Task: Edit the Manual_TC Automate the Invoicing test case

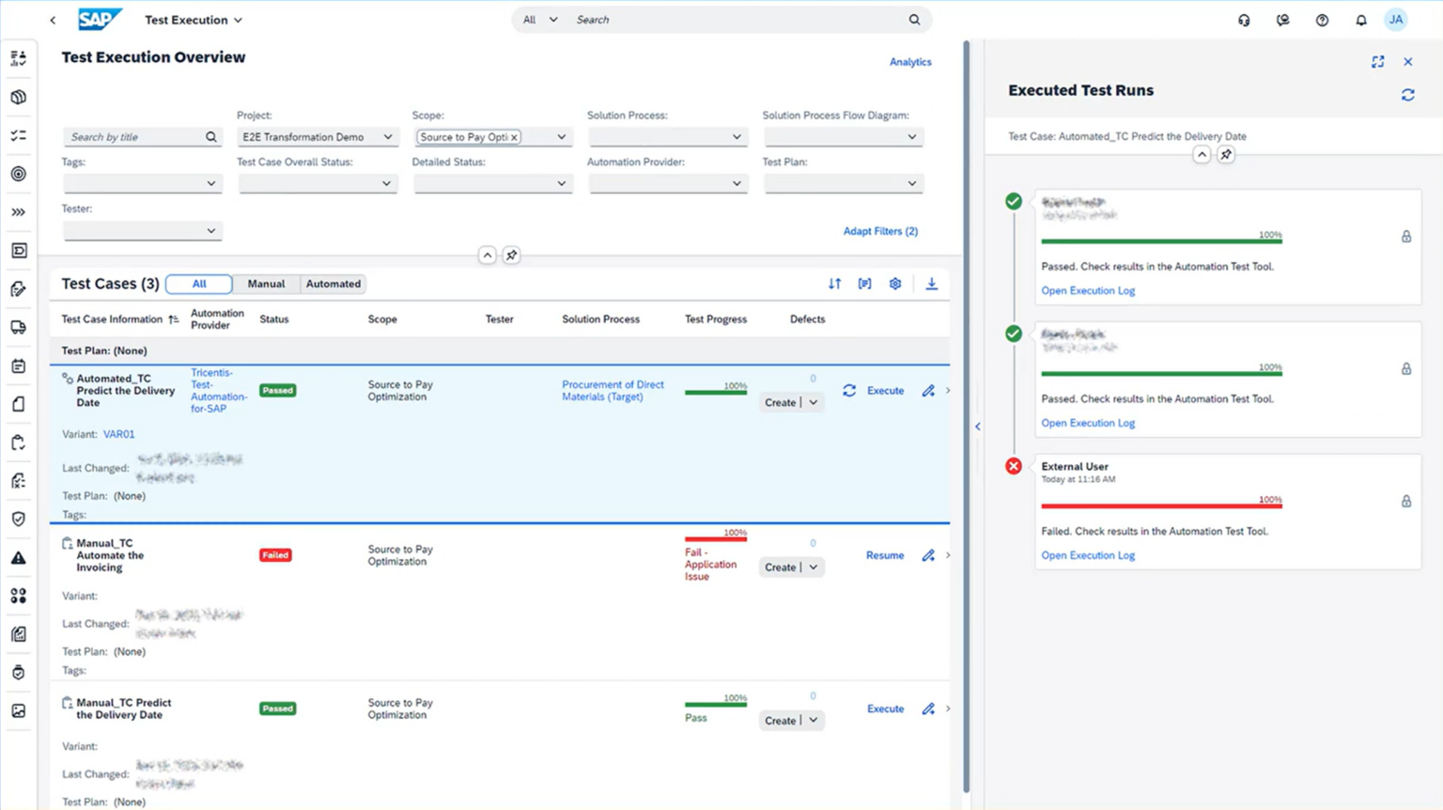Action: (927, 554)
